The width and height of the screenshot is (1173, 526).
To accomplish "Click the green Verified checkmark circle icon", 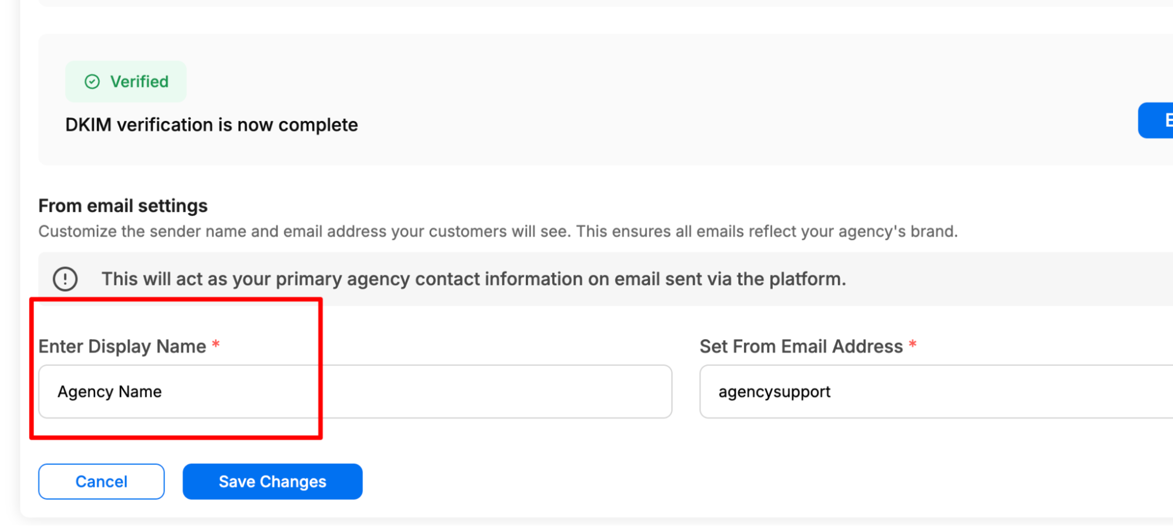I will (x=92, y=82).
